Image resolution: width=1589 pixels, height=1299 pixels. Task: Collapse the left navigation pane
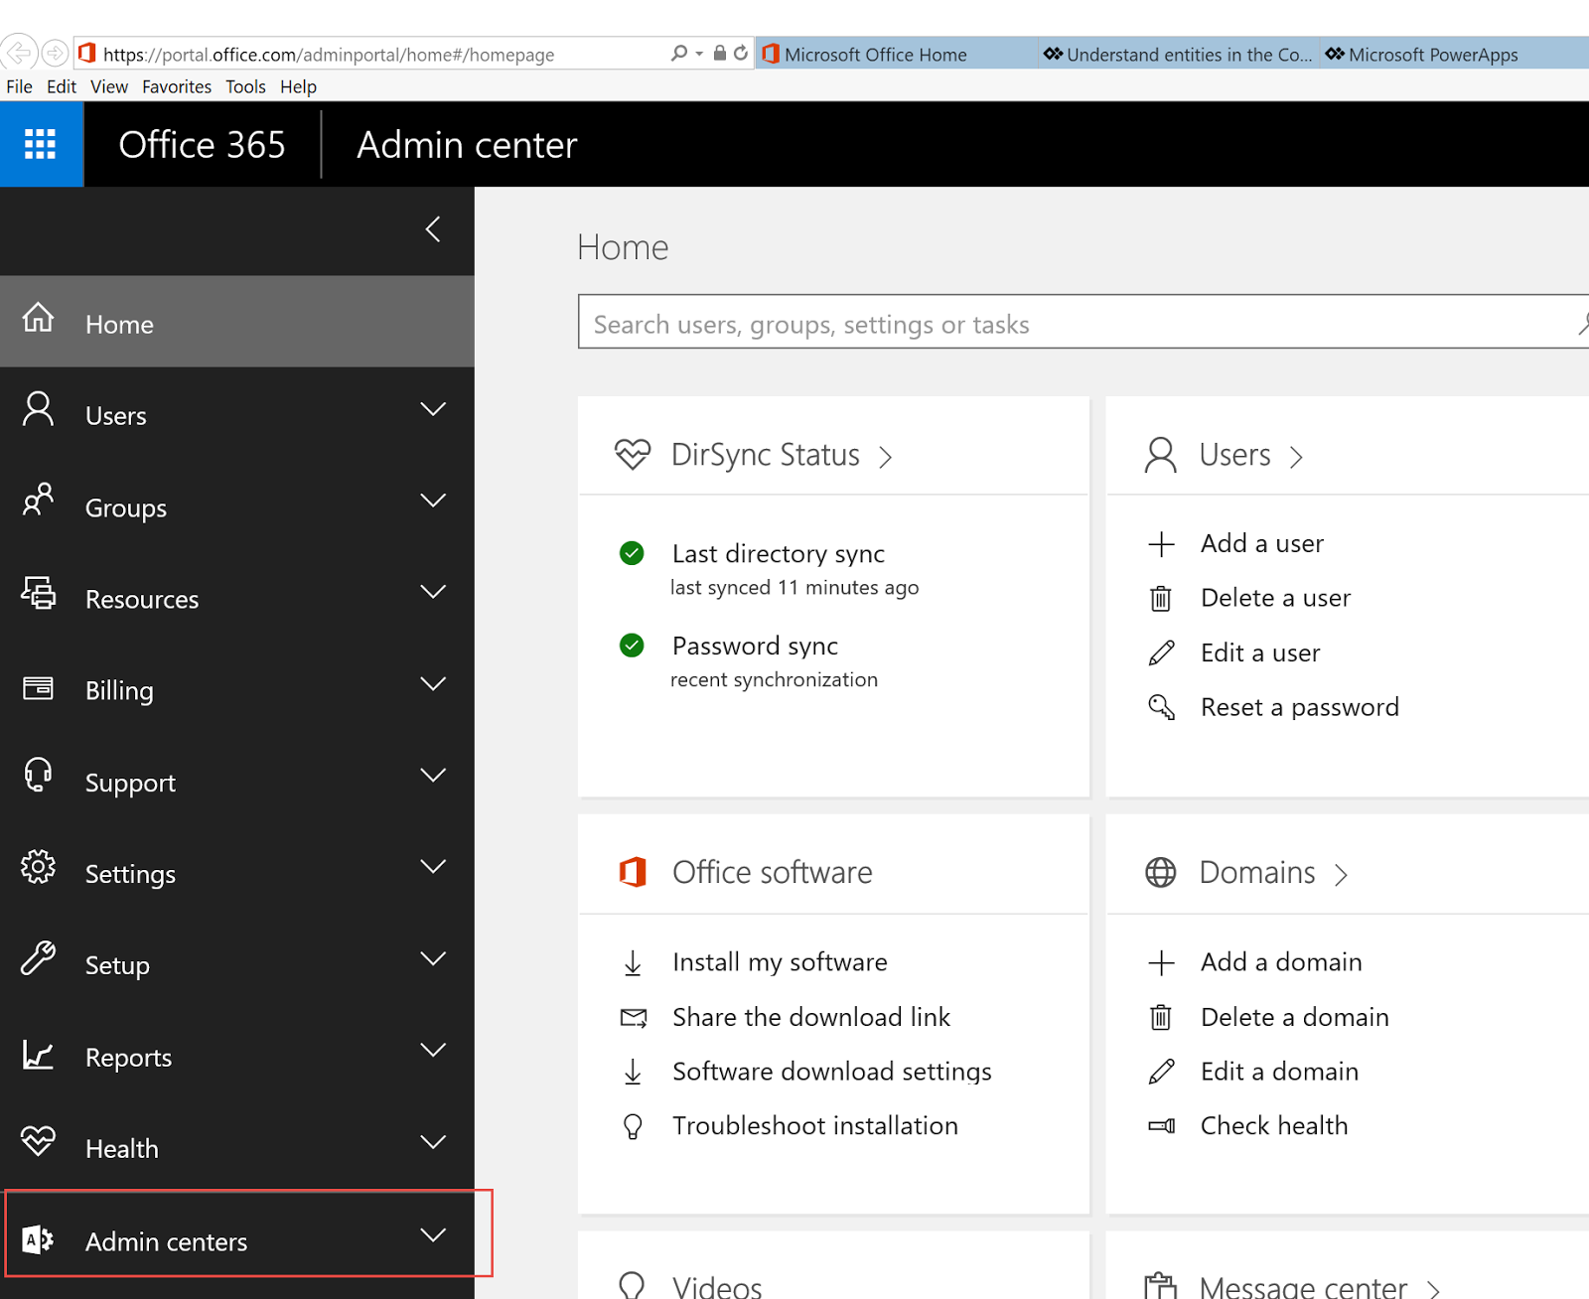(x=433, y=229)
